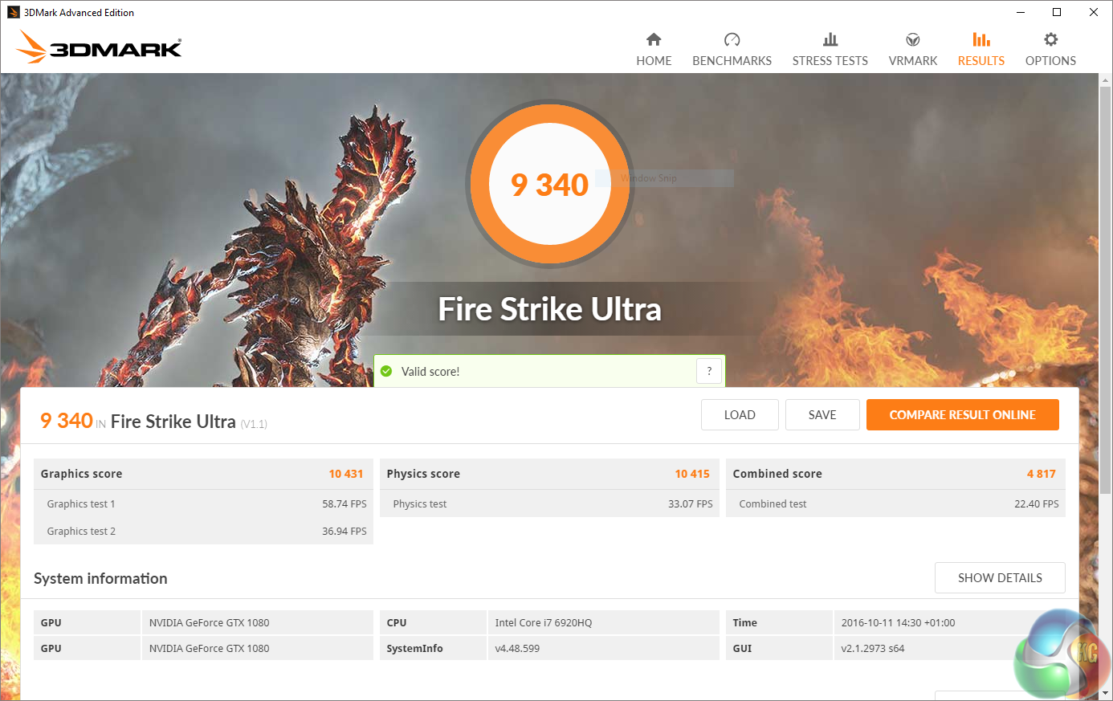
Task: Click the System information heading
Action: pos(100,578)
